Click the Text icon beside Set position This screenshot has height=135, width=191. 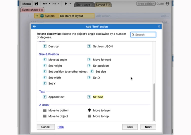(x=89, y=66)
